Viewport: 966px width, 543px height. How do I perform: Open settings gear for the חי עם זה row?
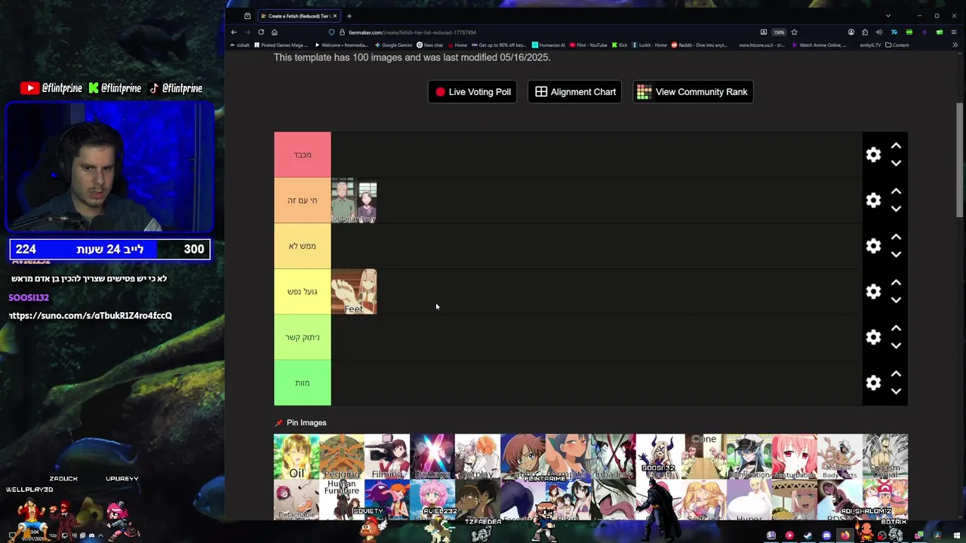point(873,200)
